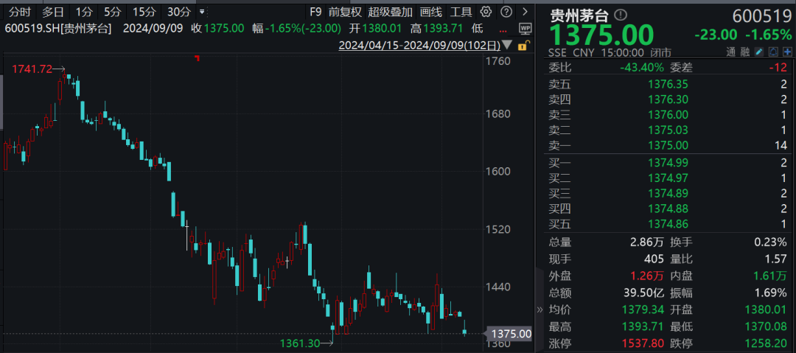Open the 画线 drawing tools

(x=431, y=12)
